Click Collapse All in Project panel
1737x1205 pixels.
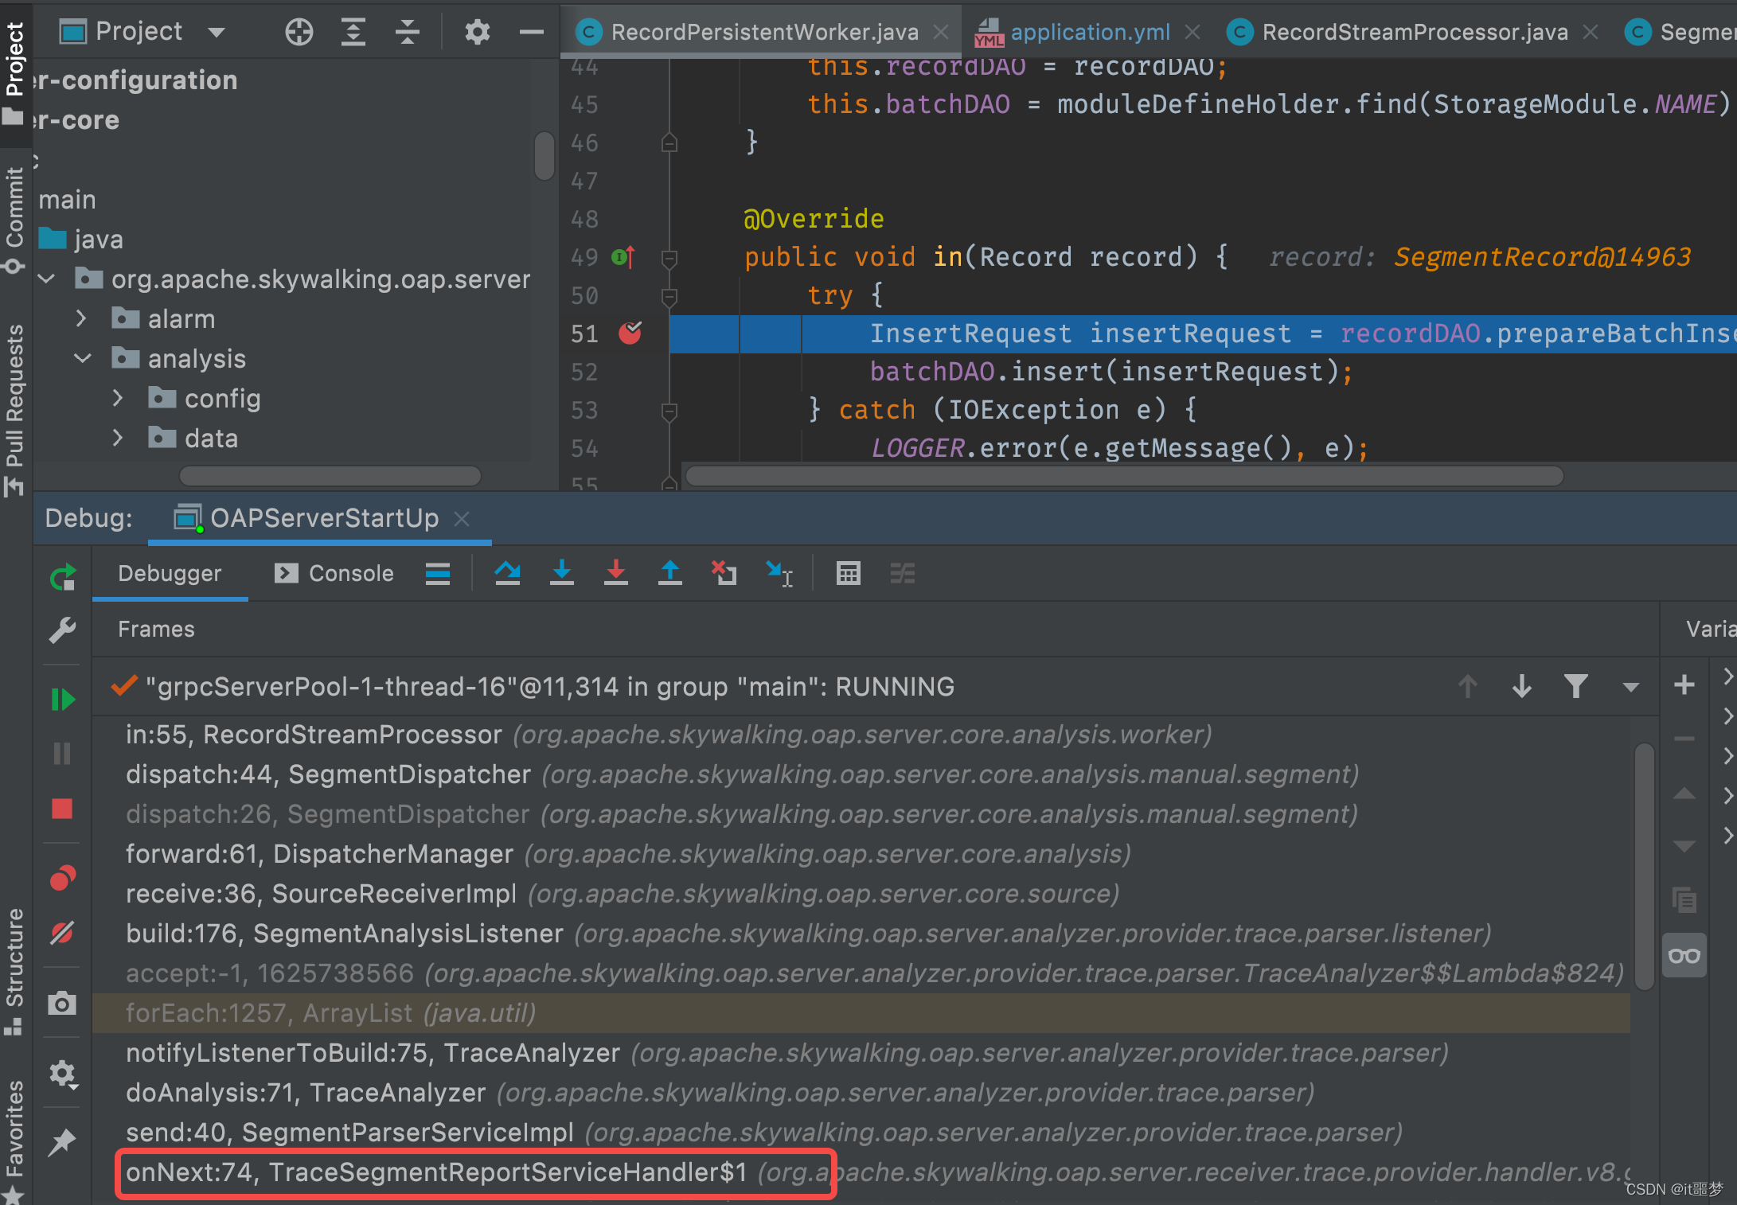click(x=408, y=32)
